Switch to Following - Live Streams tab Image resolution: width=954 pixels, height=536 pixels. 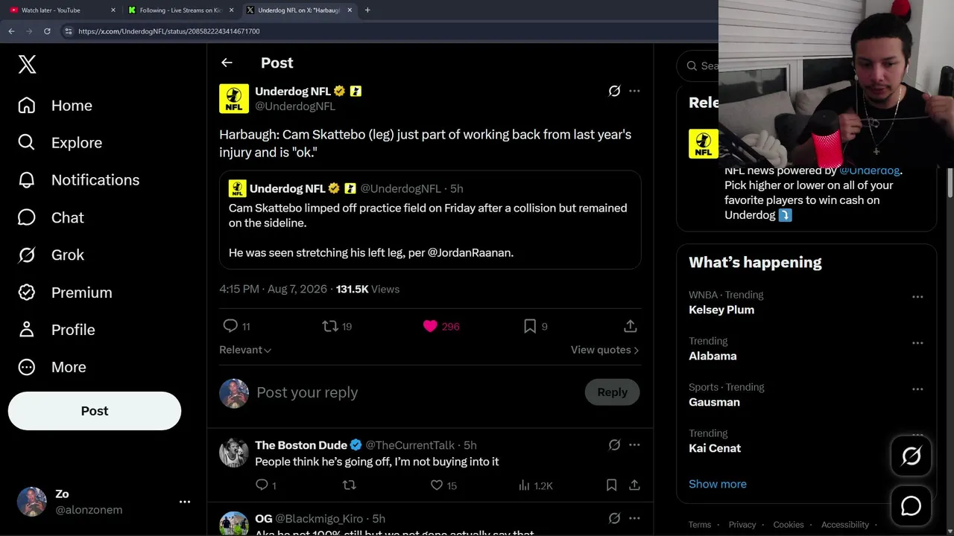pyautogui.click(x=181, y=10)
